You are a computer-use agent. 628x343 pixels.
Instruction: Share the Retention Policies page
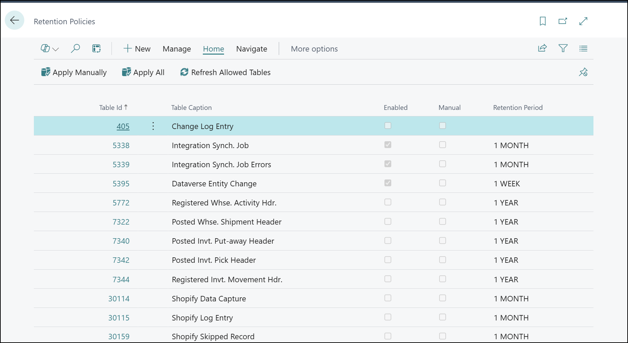(542, 48)
